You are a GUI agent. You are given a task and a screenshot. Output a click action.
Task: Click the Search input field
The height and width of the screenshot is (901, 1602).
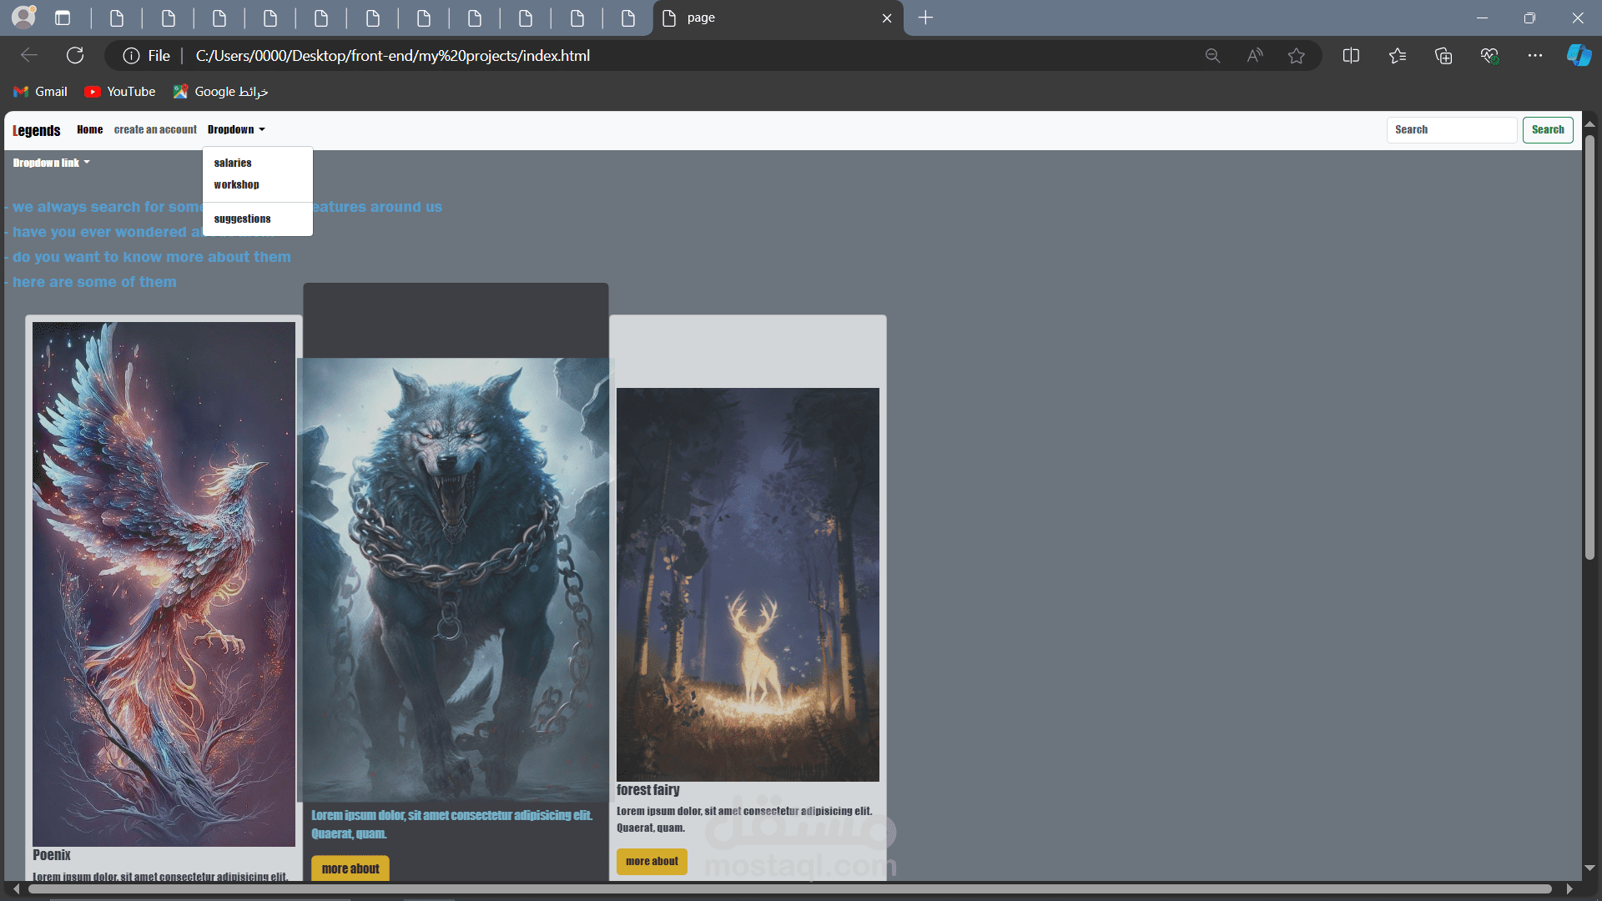[1453, 128]
